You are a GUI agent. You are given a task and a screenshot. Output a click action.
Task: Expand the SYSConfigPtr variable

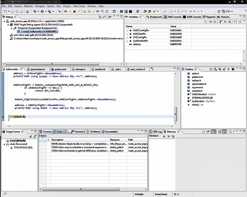pyautogui.click(x=127, y=37)
